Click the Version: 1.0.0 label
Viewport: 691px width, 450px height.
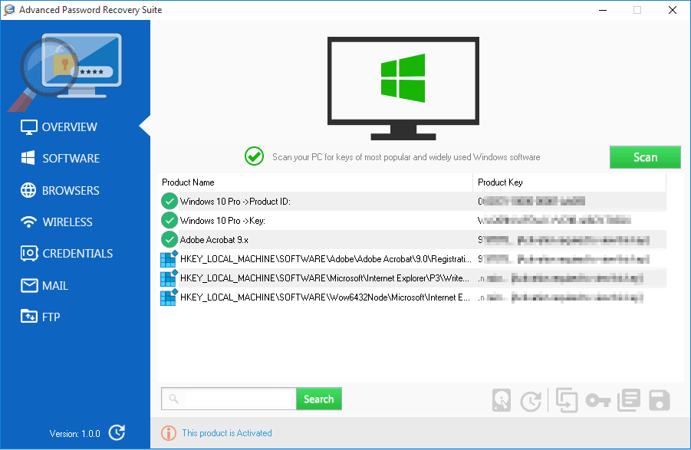tap(75, 434)
